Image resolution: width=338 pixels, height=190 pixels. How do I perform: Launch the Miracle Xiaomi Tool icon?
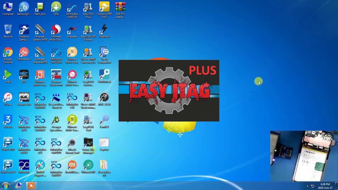72,146
